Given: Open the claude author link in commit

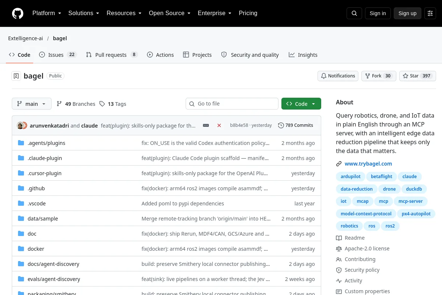Looking at the screenshot, I should click(x=90, y=125).
